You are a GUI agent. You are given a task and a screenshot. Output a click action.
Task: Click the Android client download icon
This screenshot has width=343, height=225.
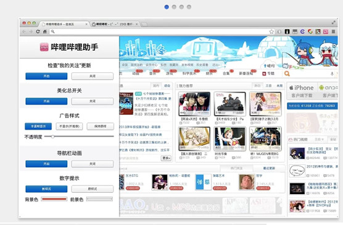pyautogui.click(x=328, y=91)
